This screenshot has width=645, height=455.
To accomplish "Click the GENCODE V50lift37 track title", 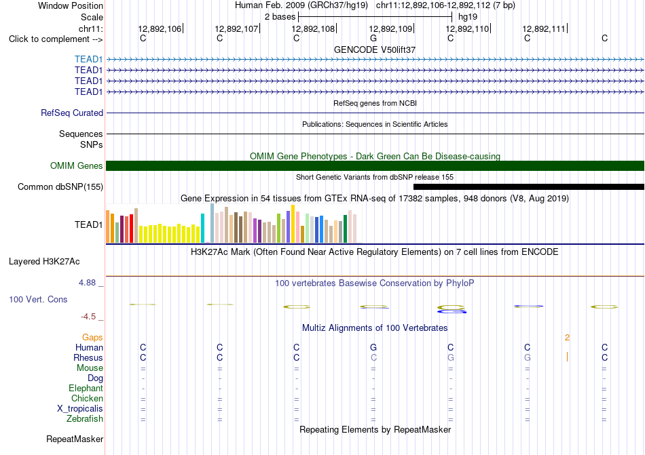I will [375, 50].
